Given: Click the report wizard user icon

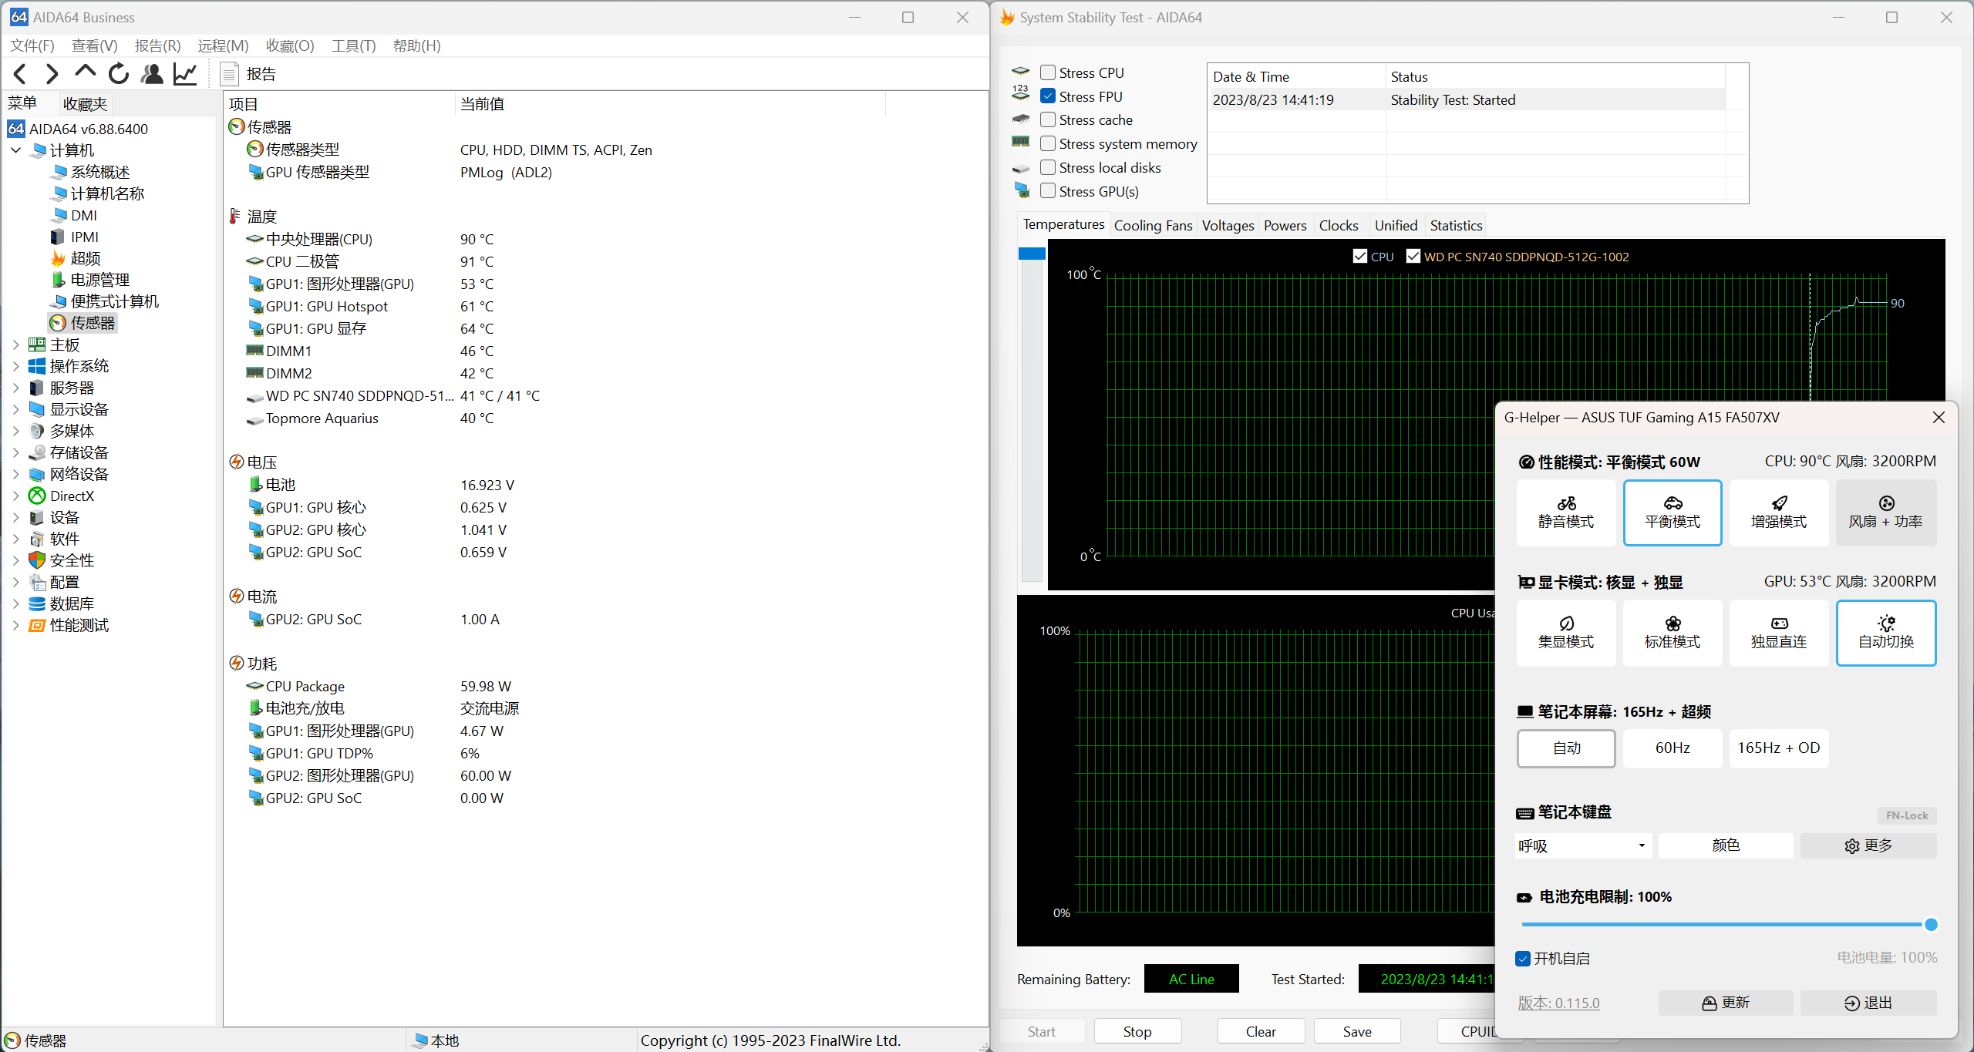Looking at the screenshot, I should [151, 73].
